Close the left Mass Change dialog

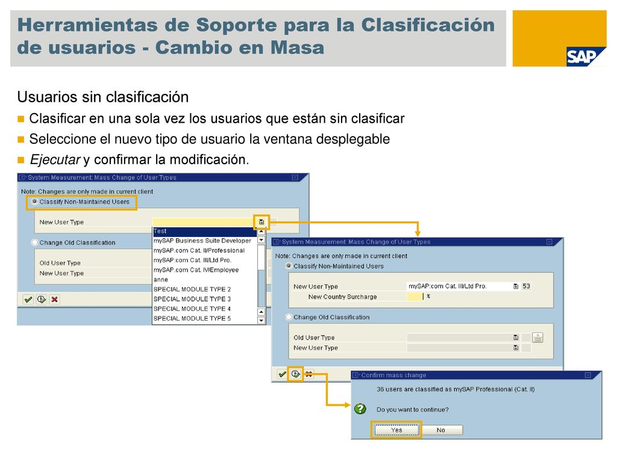[x=295, y=177]
